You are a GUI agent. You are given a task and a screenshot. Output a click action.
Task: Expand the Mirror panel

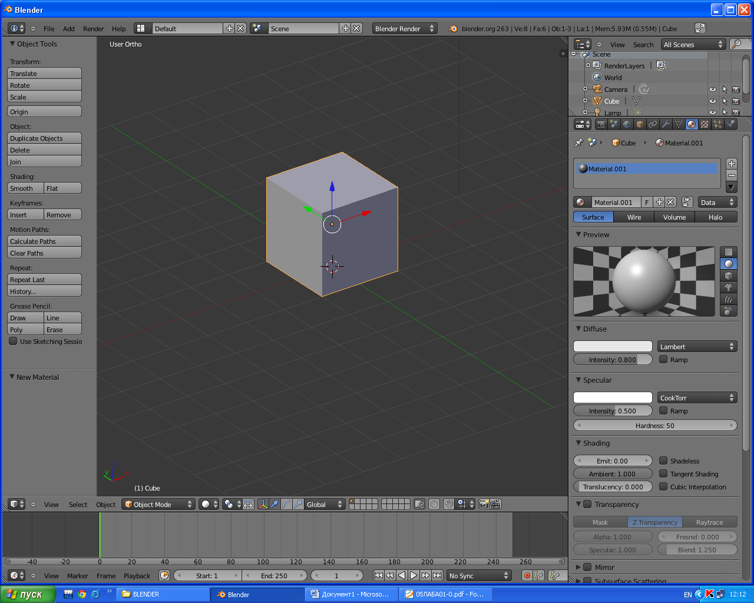click(x=578, y=567)
